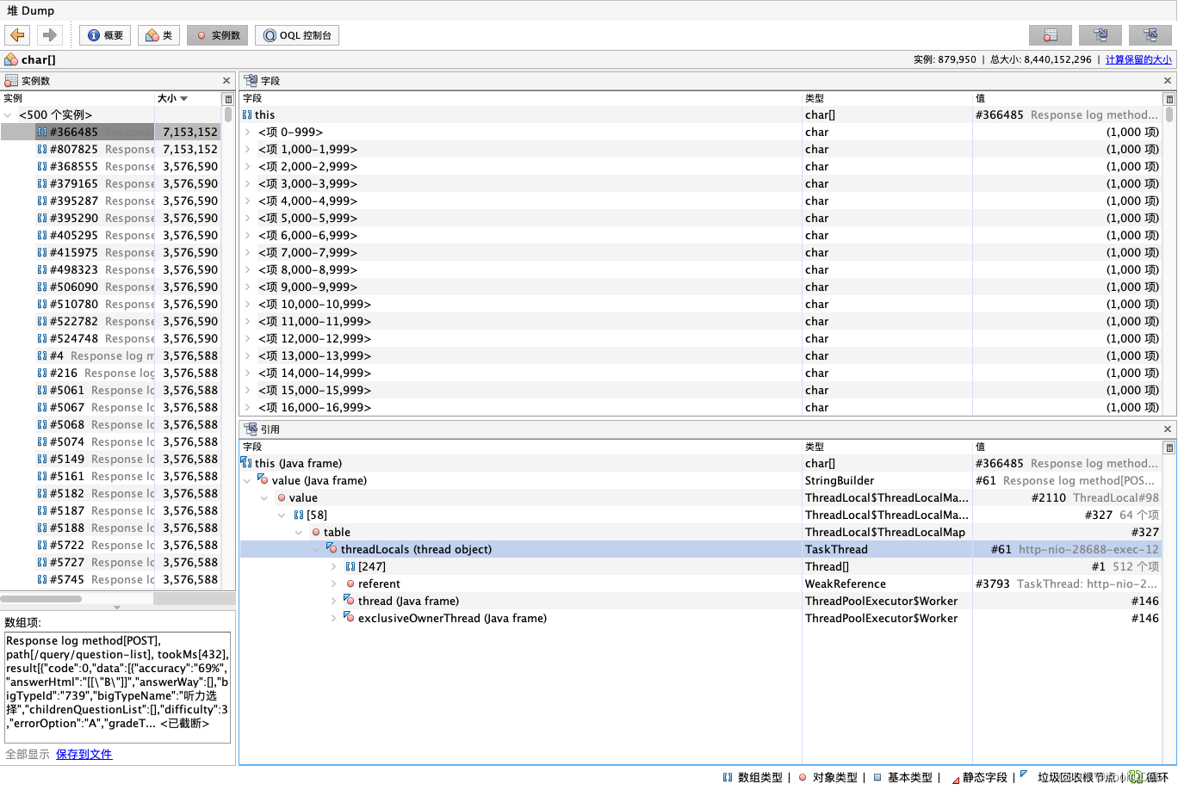Expand <项 10,000-10,999> field group
The height and width of the screenshot is (790, 1178).
click(x=248, y=305)
